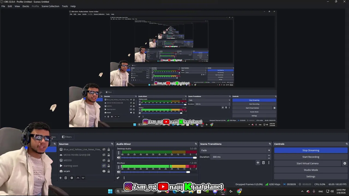Toggle lock on starting soon source
The height and width of the screenshot is (196, 349).
point(109,166)
